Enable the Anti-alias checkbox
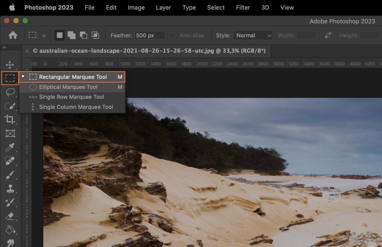The image size is (382, 247). click(x=172, y=35)
